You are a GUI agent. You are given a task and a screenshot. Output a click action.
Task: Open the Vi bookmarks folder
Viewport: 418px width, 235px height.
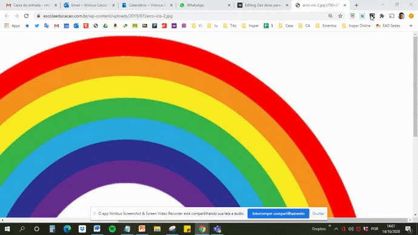coord(197,26)
